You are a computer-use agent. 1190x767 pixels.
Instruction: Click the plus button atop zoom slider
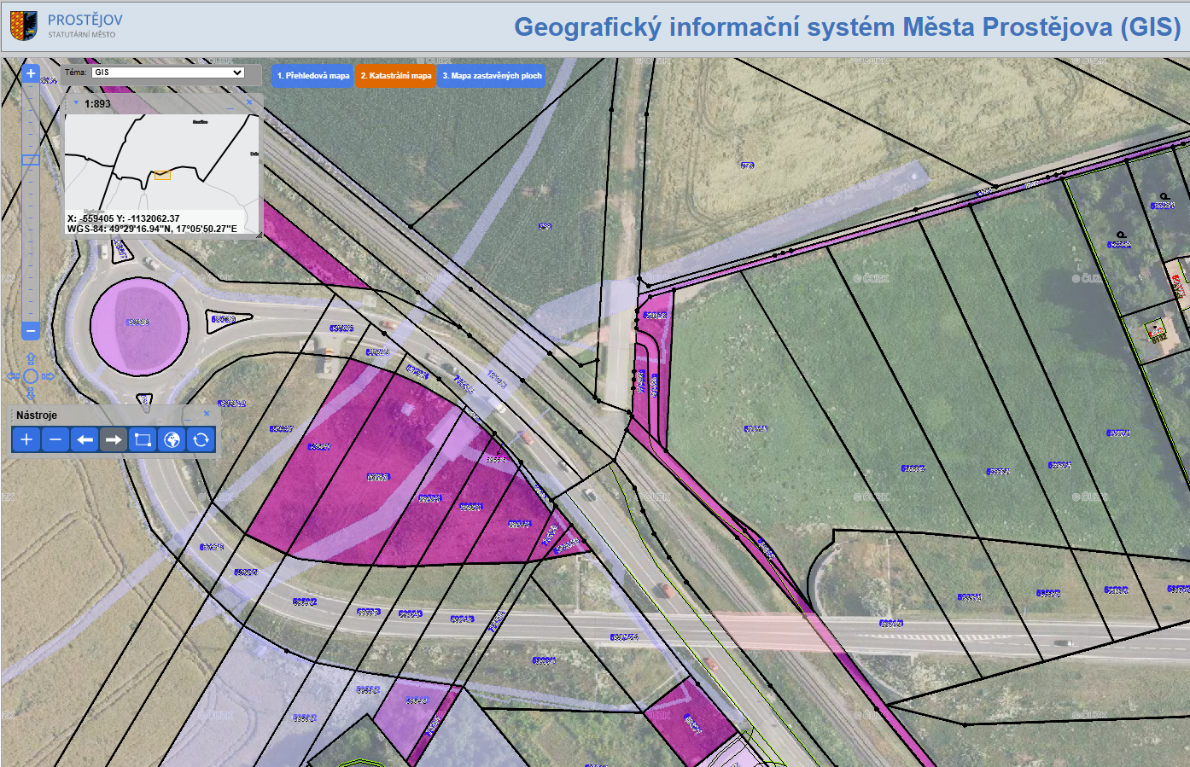tap(31, 74)
